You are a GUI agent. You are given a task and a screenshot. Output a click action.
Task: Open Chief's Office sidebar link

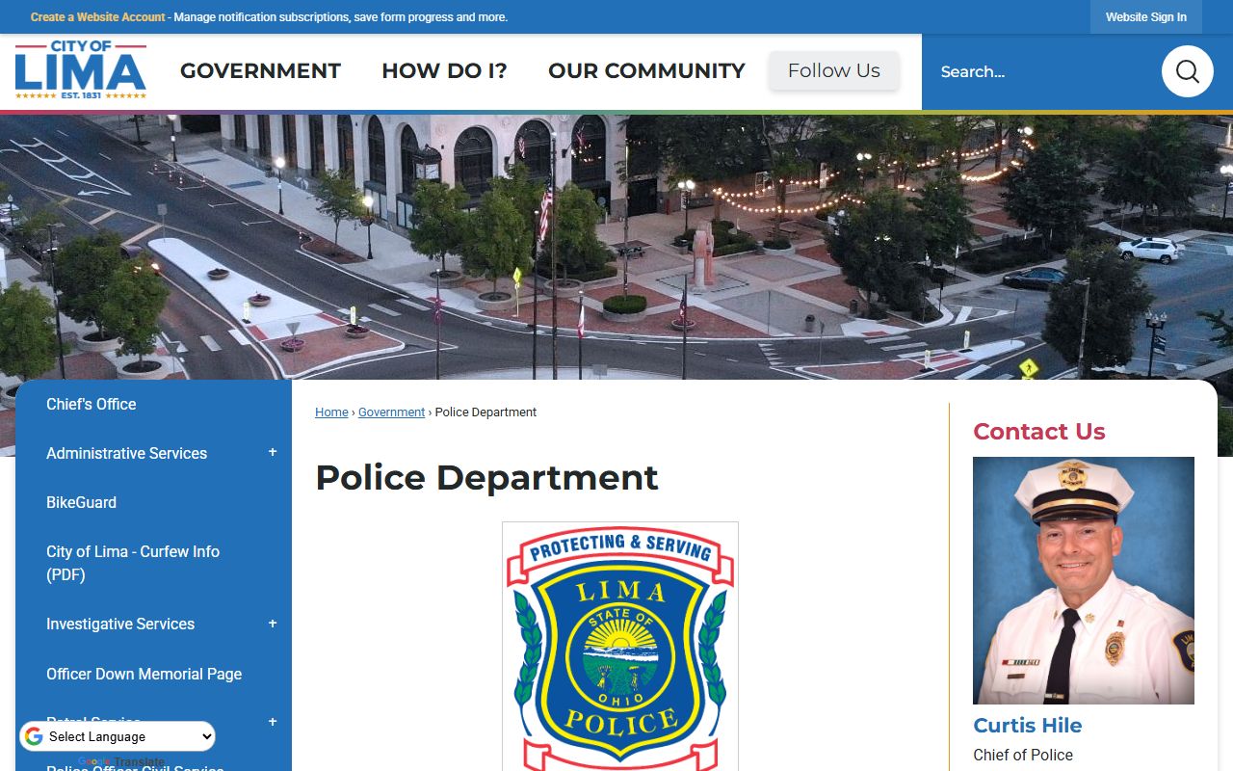click(92, 404)
